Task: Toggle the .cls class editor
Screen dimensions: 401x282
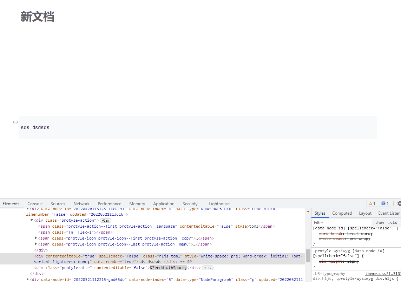Action: 393,222
